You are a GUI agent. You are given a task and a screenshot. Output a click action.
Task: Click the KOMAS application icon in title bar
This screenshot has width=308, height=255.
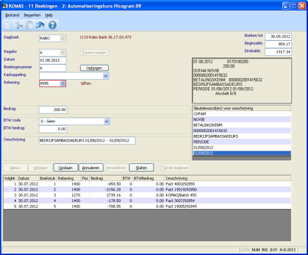click(x=4, y=6)
